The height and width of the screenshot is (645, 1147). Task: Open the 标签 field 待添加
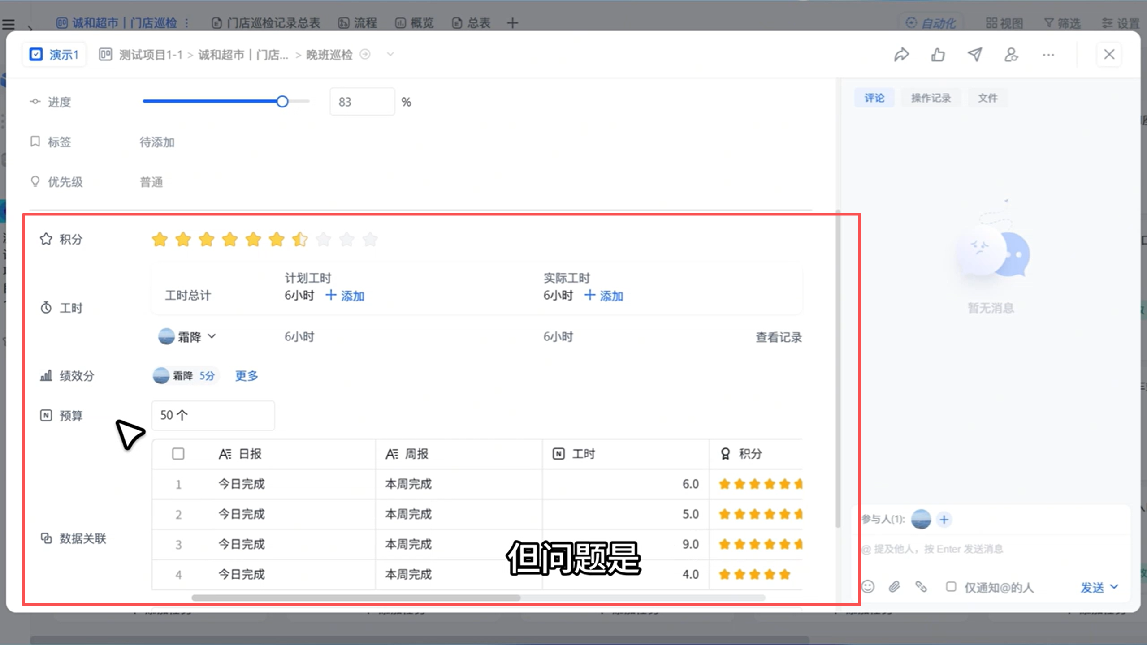pos(157,142)
